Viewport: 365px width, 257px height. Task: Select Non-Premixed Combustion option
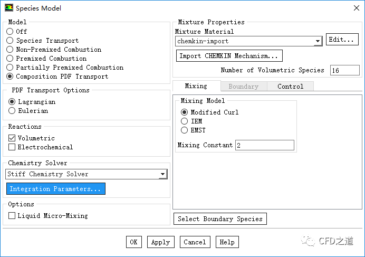pos(10,50)
